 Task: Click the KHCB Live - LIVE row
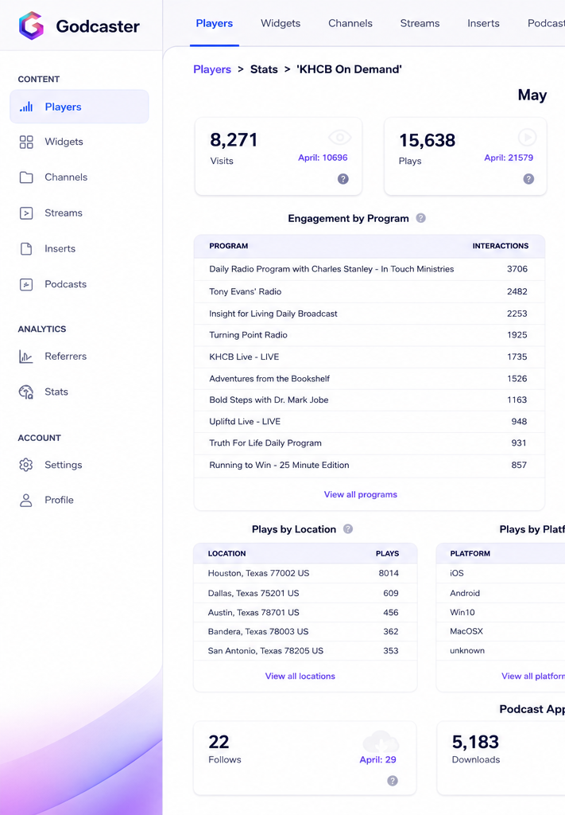[x=369, y=357]
